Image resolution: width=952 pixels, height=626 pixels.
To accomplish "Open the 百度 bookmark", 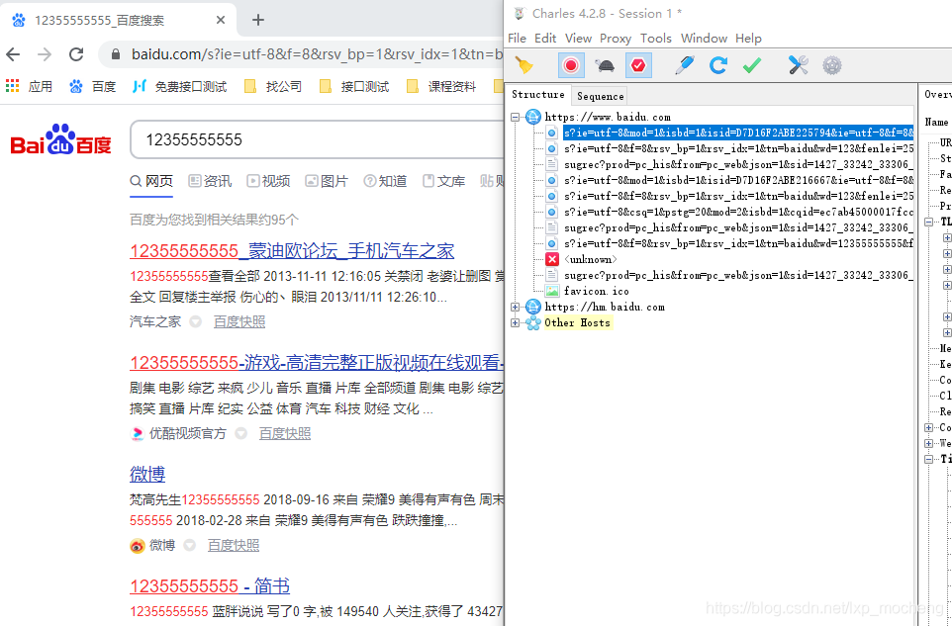I will [92, 86].
